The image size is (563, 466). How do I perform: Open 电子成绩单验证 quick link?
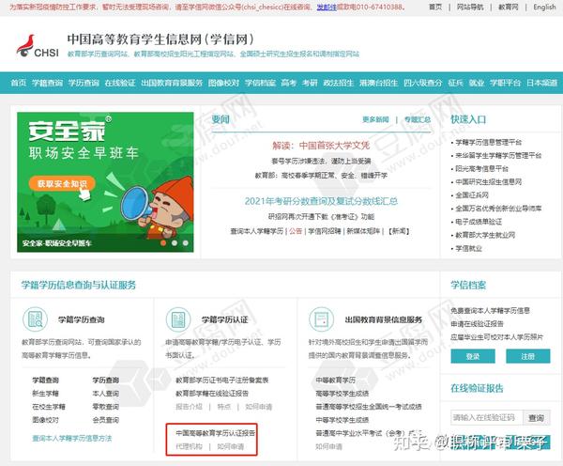[x=479, y=222]
